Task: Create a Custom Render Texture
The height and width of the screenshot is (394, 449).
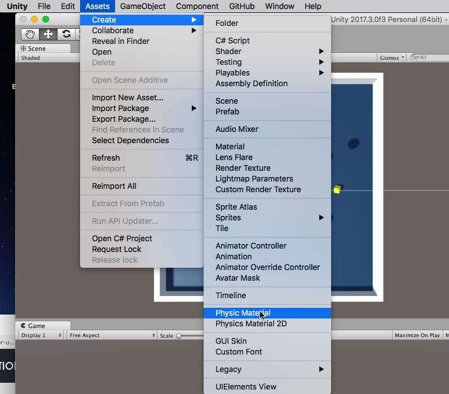Action: coord(267,189)
